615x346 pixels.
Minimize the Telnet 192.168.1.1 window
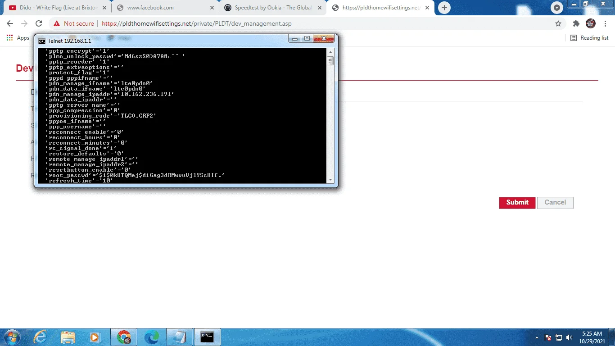[x=295, y=39]
